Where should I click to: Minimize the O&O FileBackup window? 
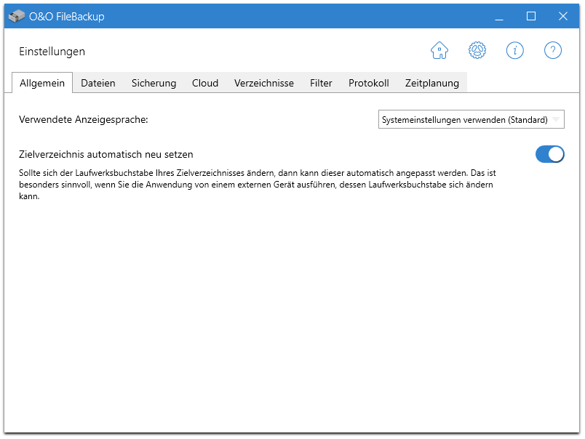point(499,17)
